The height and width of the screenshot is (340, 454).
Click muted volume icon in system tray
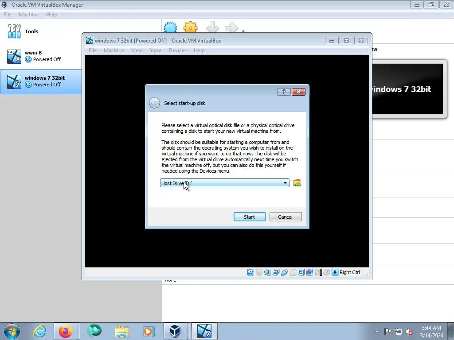tap(409, 332)
